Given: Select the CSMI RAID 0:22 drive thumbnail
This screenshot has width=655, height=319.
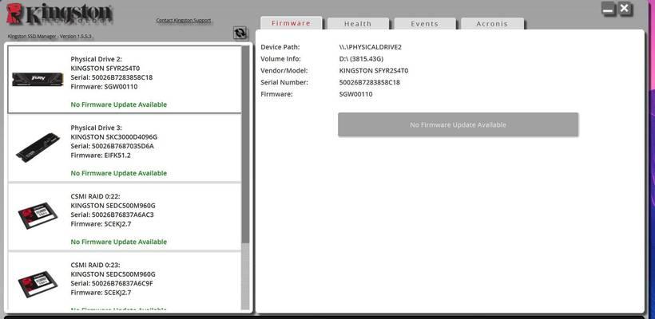Looking at the screenshot, I should point(38,215).
